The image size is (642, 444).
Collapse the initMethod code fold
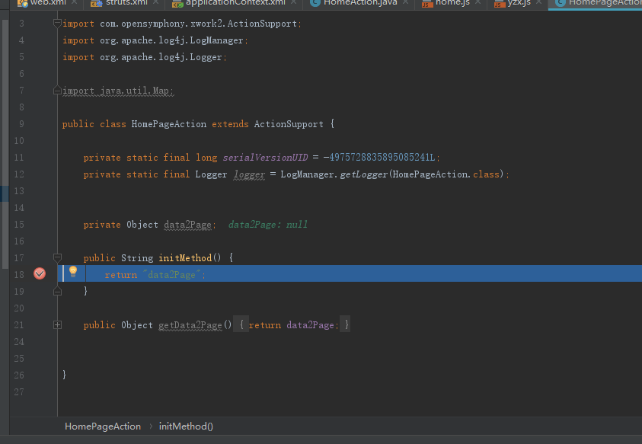tap(56, 257)
